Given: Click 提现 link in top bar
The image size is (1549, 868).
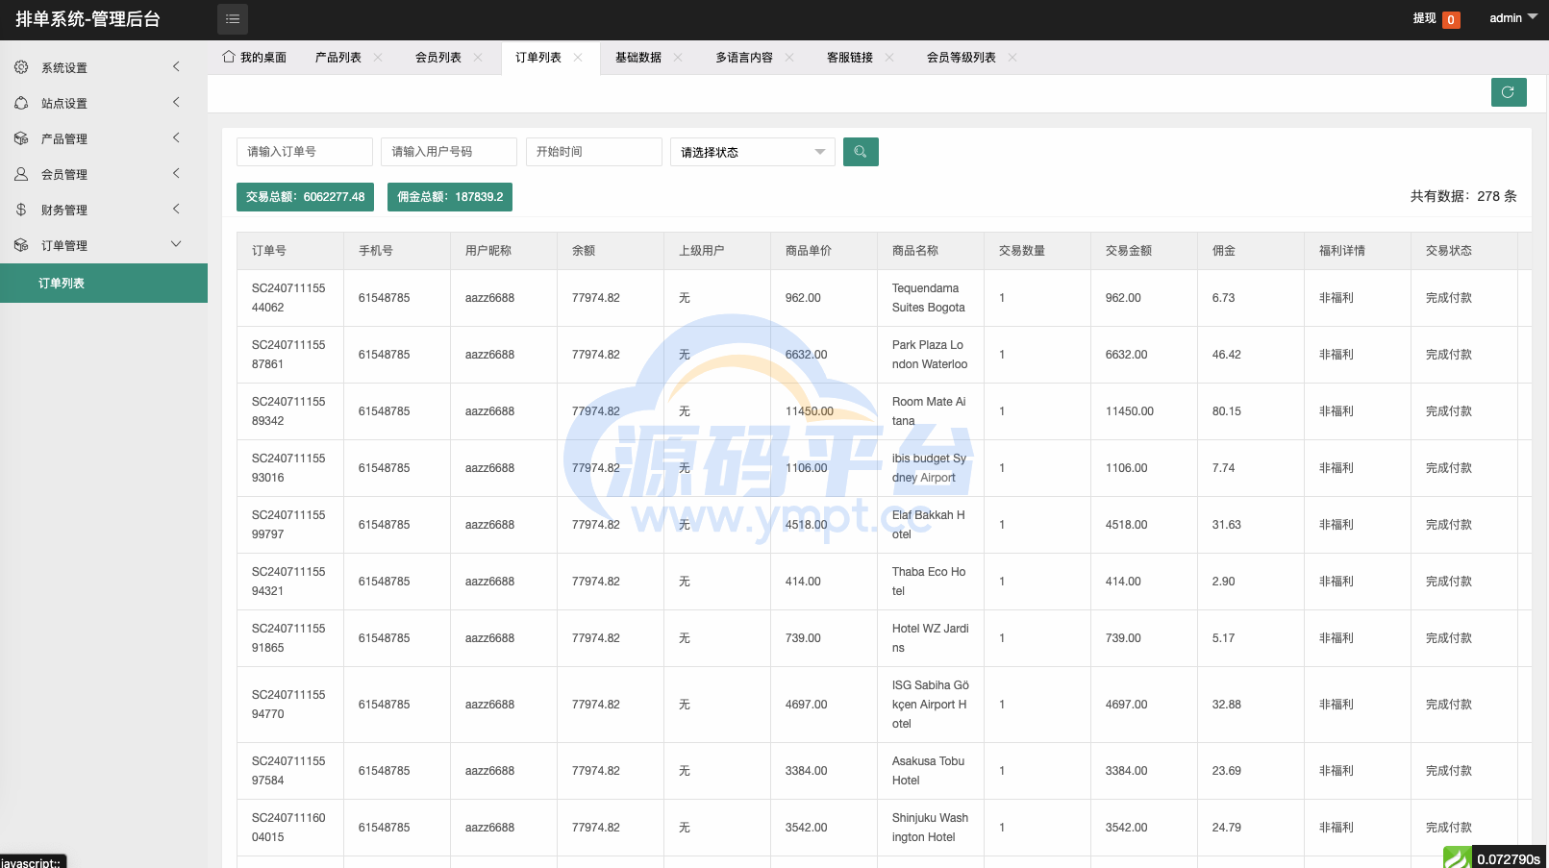Looking at the screenshot, I should point(1424,18).
